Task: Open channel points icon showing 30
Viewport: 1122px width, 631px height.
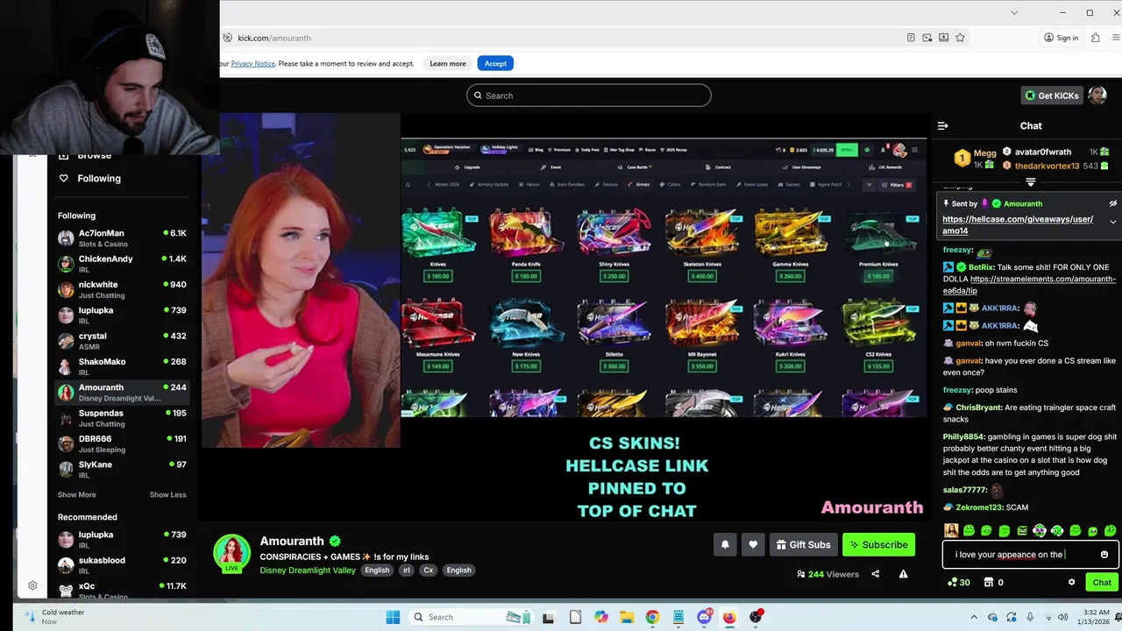Action: [959, 582]
